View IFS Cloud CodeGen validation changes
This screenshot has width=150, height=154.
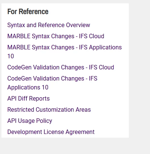click(61, 67)
